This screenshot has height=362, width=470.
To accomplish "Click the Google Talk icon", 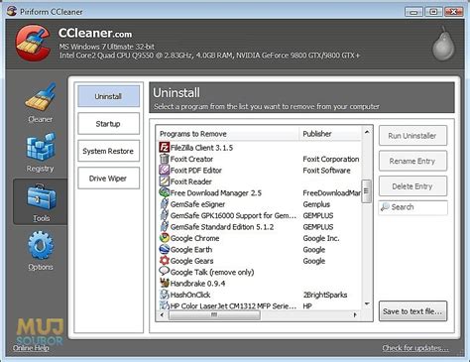I will pyautogui.click(x=165, y=272).
